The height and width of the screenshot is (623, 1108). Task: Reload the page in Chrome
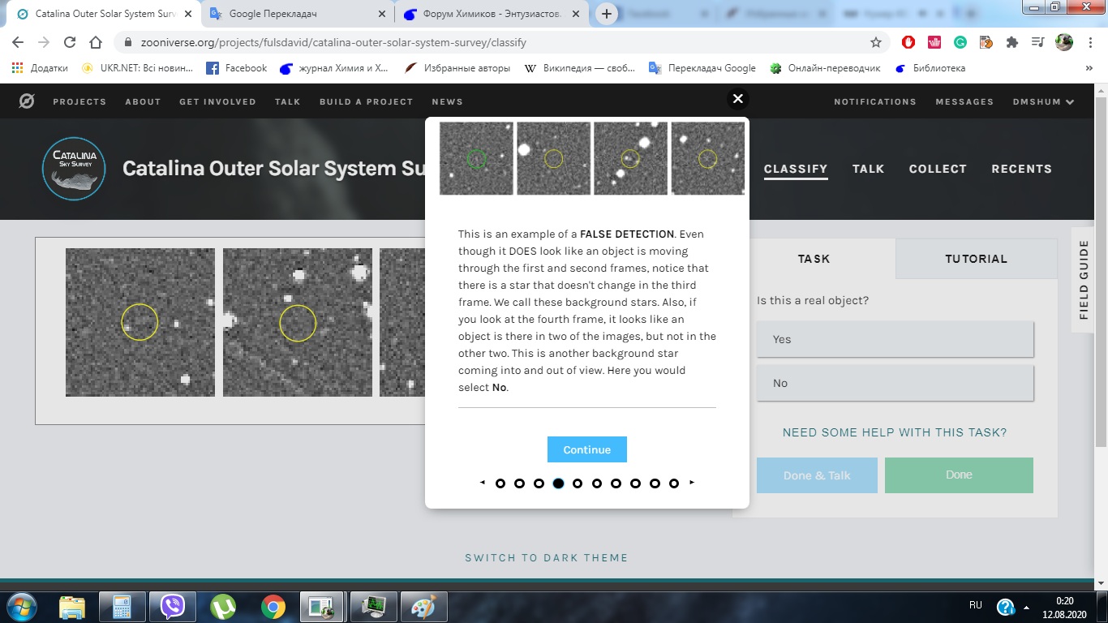pyautogui.click(x=70, y=42)
